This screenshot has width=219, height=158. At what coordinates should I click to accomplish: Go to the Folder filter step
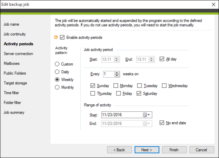12,103
